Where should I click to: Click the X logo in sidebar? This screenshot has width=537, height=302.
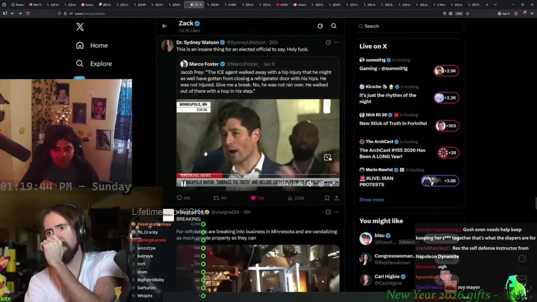tap(80, 27)
